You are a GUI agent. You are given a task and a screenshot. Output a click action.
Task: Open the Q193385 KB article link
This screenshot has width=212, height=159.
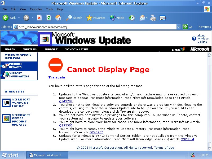(x=66, y=125)
